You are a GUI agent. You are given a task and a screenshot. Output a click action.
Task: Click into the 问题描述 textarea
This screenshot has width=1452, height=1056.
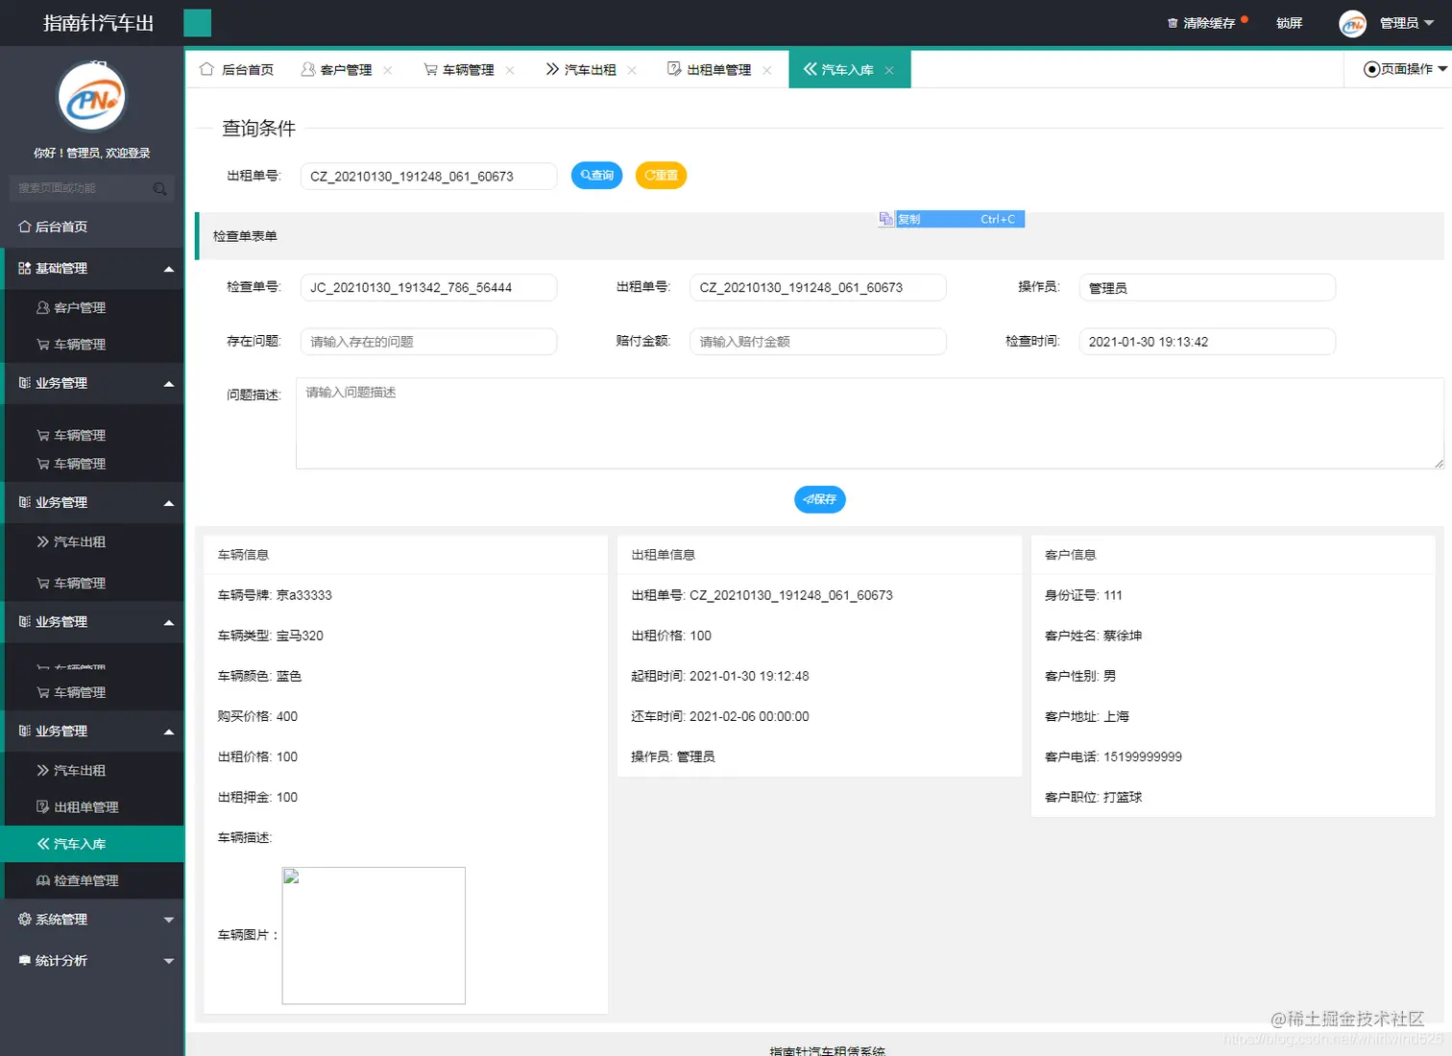(x=870, y=423)
